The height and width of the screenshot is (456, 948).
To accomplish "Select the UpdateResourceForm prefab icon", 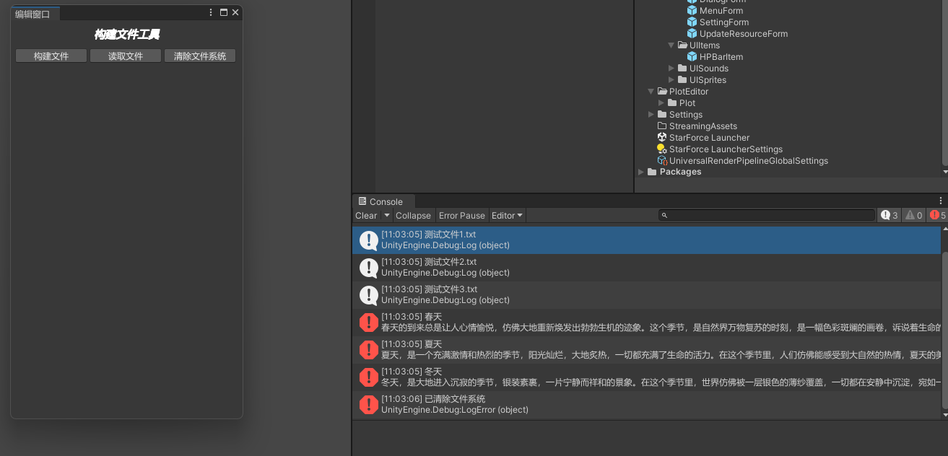I will [x=691, y=33].
